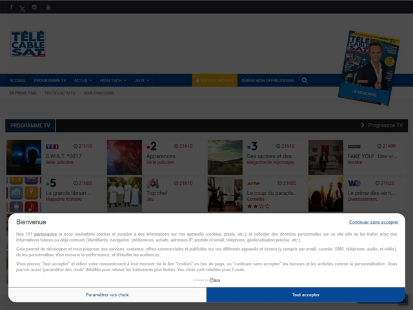This screenshot has height=310, width=413.
Task: Open the S.W.A.T. program thumbnail
Action: 24,158
